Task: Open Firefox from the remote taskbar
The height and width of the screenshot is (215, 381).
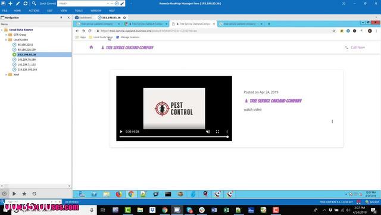Action: pyautogui.click(x=119, y=194)
